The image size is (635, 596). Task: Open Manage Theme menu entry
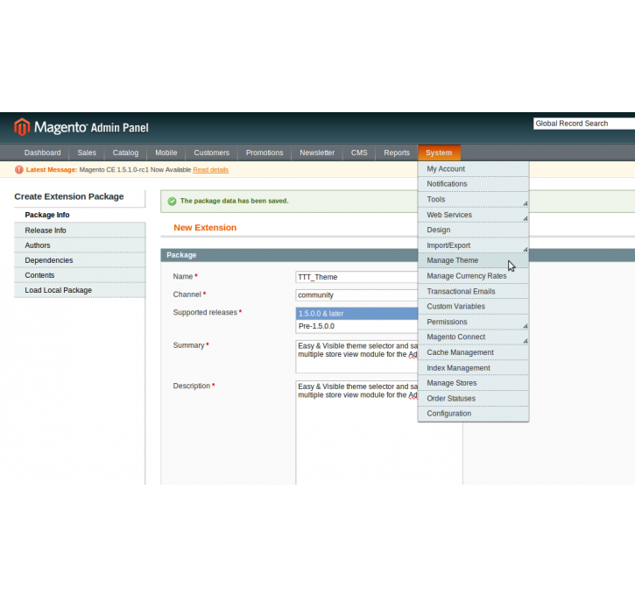point(473,260)
